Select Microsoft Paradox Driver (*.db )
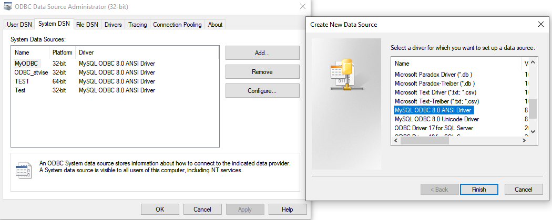552x220 pixels. pyautogui.click(x=433, y=75)
